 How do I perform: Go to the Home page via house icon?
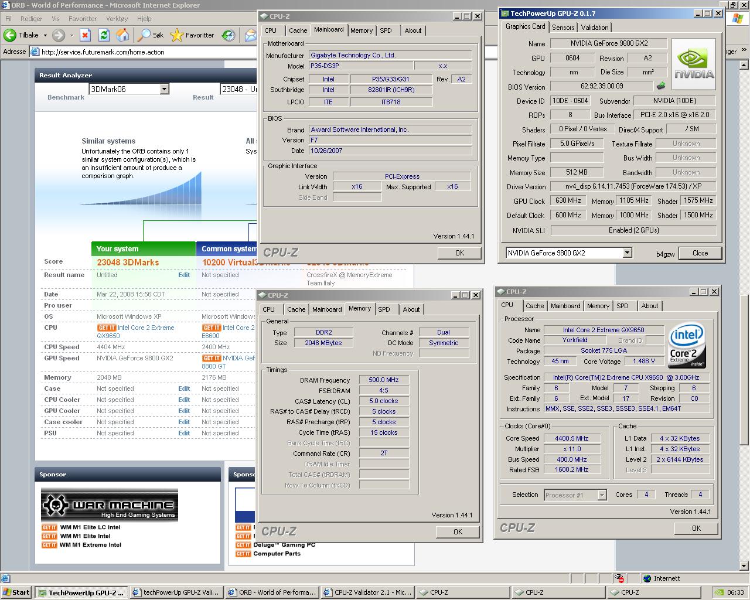pos(122,35)
